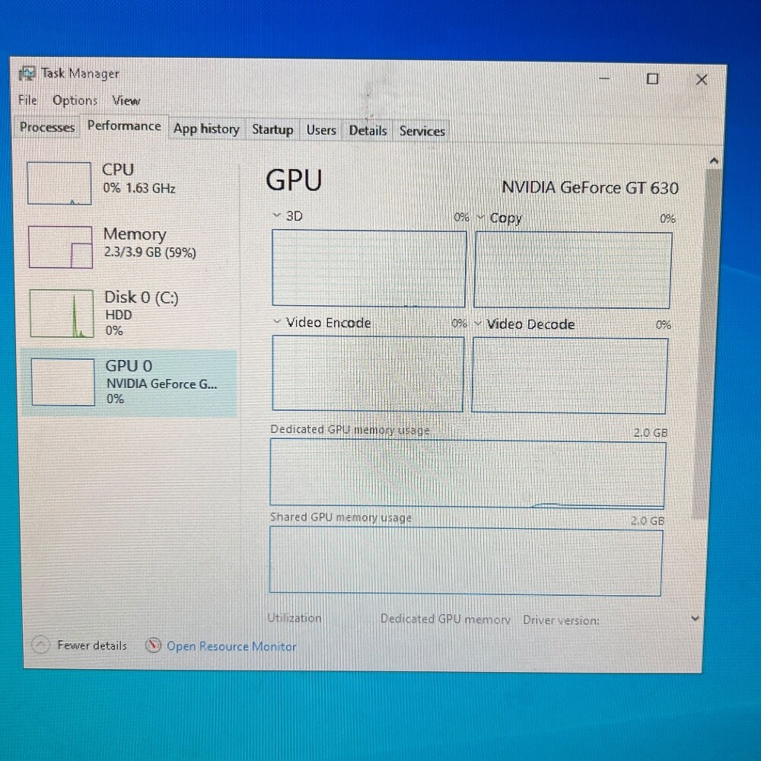Switch to the App history tab
Image resolution: width=761 pixels, height=761 pixels.
(206, 129)
